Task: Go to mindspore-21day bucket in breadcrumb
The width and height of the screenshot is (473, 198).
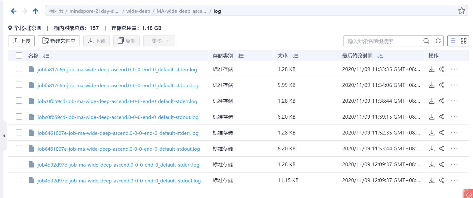Action: (94, 11)
